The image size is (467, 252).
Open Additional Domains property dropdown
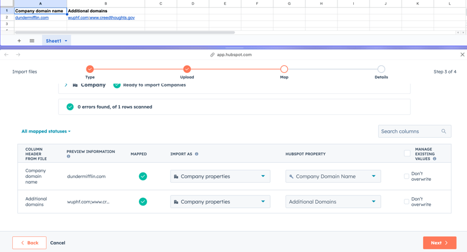tap(333, 201)
